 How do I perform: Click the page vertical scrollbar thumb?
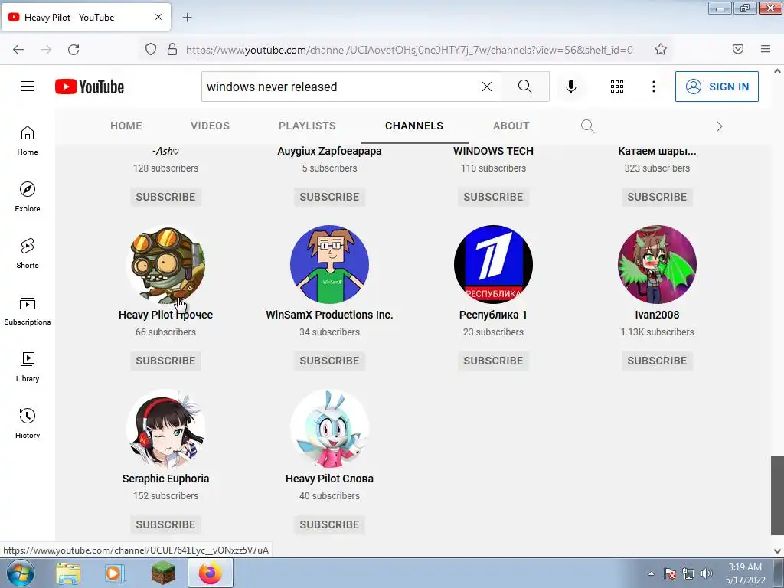777,495
